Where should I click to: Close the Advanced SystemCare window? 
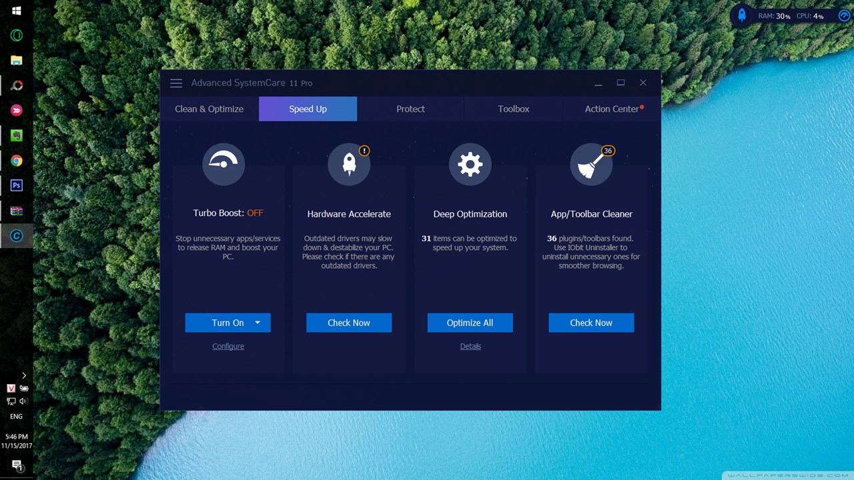(x=643, y=83)
